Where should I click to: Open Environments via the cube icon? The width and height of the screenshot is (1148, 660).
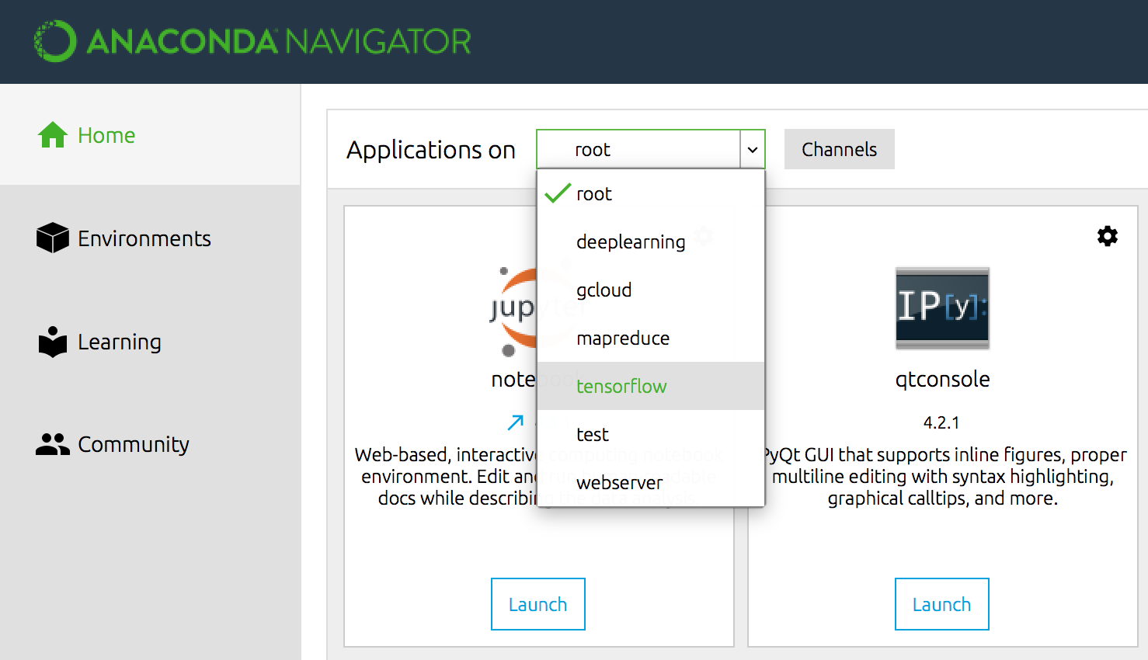click(x=53, y=238)
